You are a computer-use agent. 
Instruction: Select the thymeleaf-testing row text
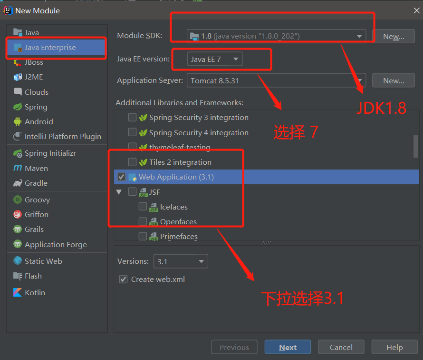[180, 147]
